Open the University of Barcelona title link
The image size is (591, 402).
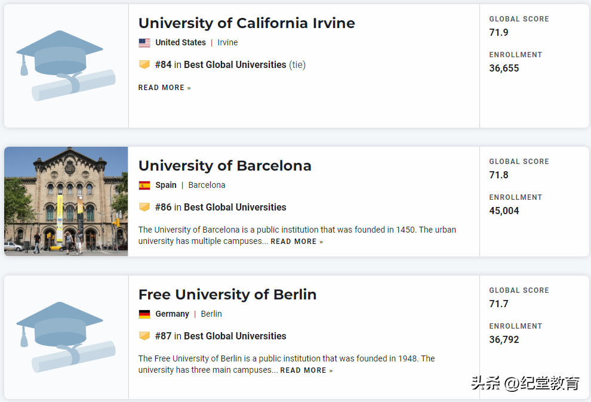coord(225,166)
